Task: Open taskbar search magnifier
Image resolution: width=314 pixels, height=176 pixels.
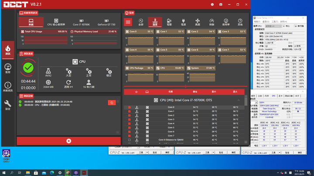Action: point(12,173)
